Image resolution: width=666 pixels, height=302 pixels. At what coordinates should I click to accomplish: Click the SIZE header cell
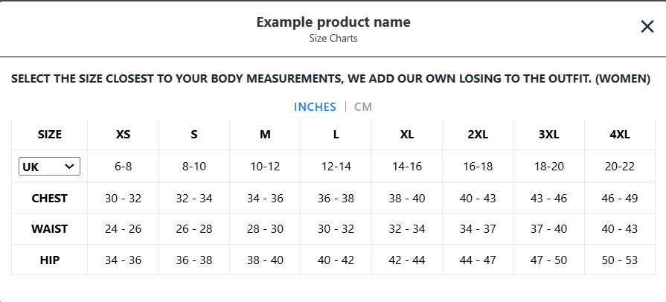(50, 135)
